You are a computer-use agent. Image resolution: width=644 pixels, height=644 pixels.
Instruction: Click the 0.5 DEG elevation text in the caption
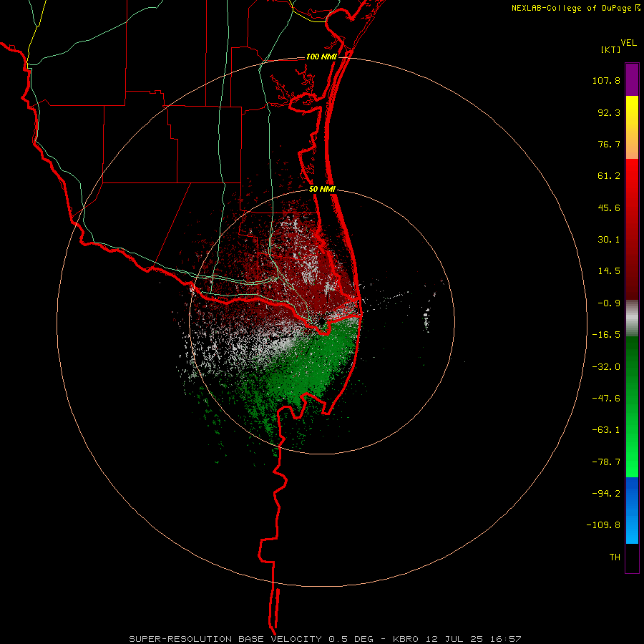(x=351, y=639)
